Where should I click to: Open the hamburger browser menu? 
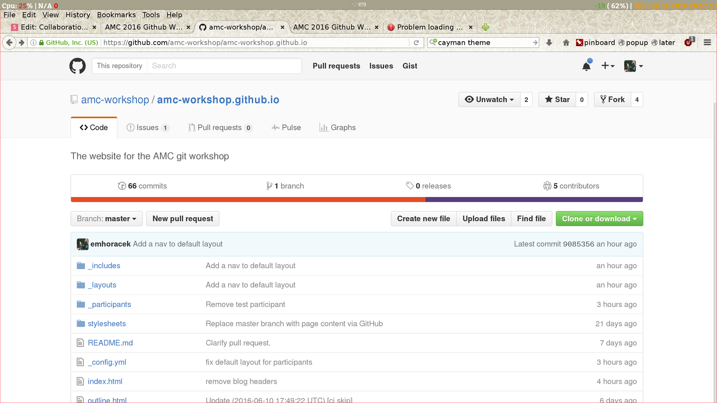point(707,43)
